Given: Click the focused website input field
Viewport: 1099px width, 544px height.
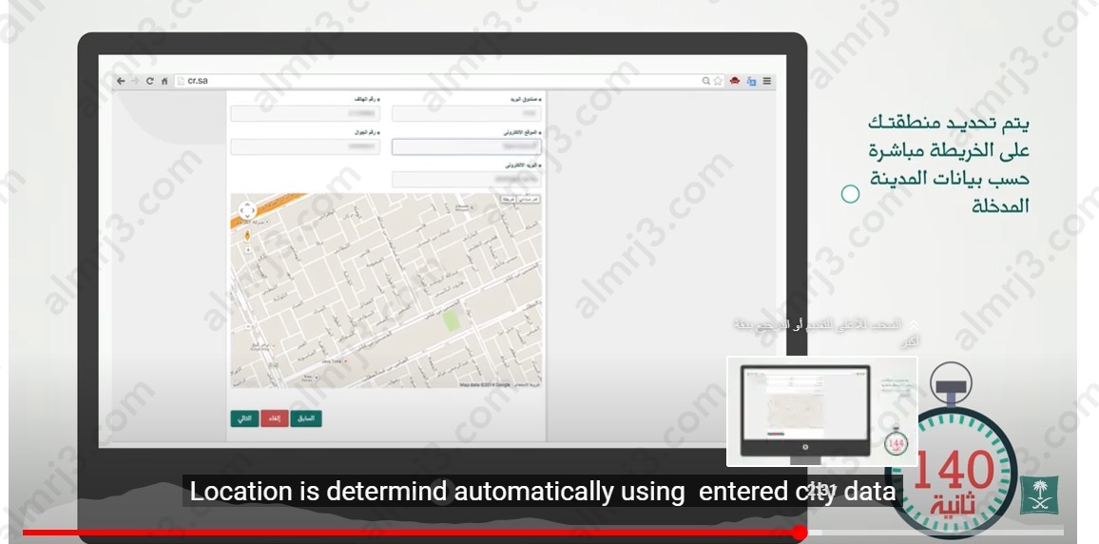Looking at the screenshot, I should coord(466,146).
